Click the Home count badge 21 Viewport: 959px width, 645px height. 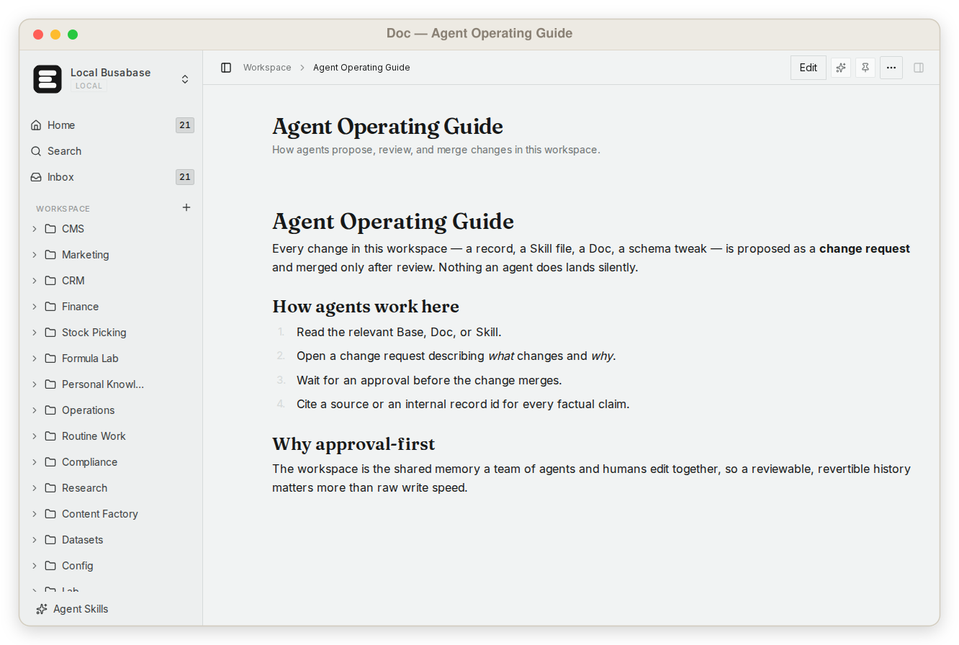pyautogui.click(x=185, y=125)
